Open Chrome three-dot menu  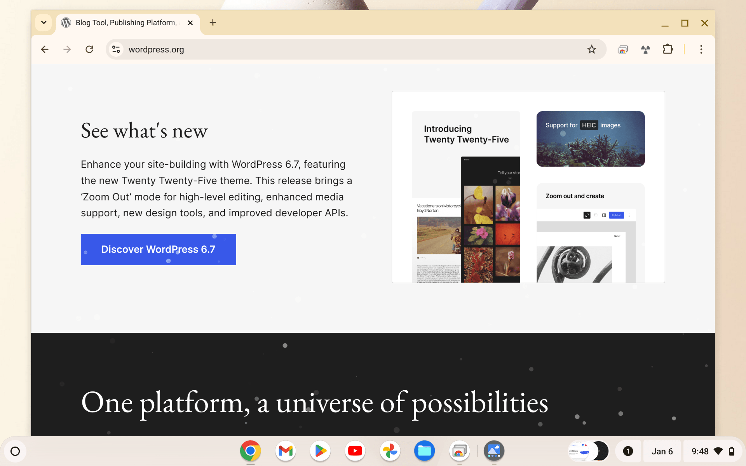701,49
